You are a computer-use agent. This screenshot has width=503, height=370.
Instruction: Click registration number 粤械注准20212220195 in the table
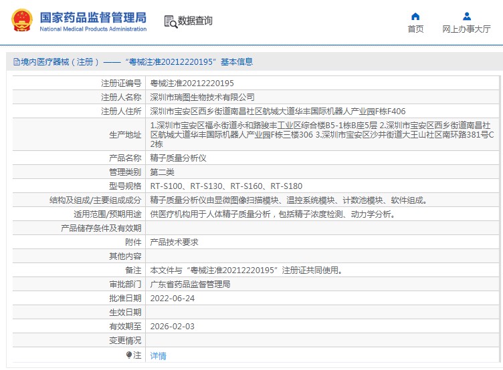(x=192, y=83)
